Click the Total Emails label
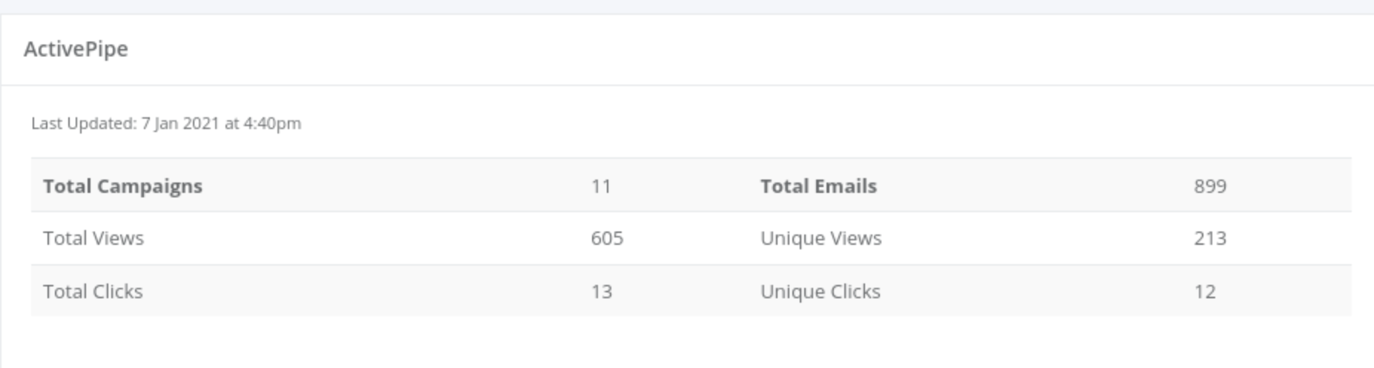Screen dimensions: 1374x368 818,185
